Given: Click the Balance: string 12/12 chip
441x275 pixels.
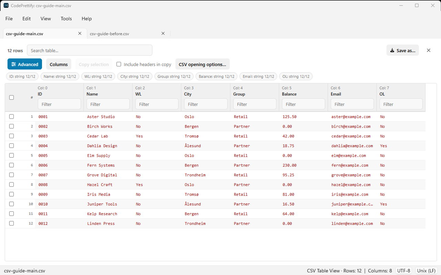Looking at the screenshot, I should [216, 76].
